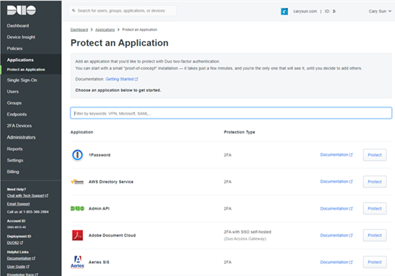This screenshot has width=395, height=276.
Task: Click the Aeries SIS name text
Action: coord(99,262)
